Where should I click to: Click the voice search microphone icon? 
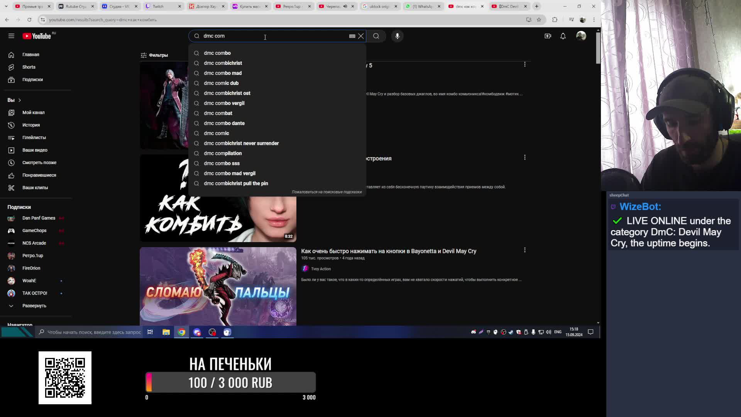point(397,36)
